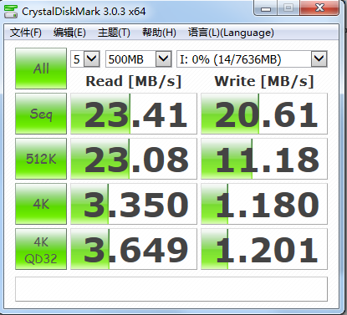Click the empty comment field at bottom
This screenshot has height=315, width=347.
(x=171, y=289)
